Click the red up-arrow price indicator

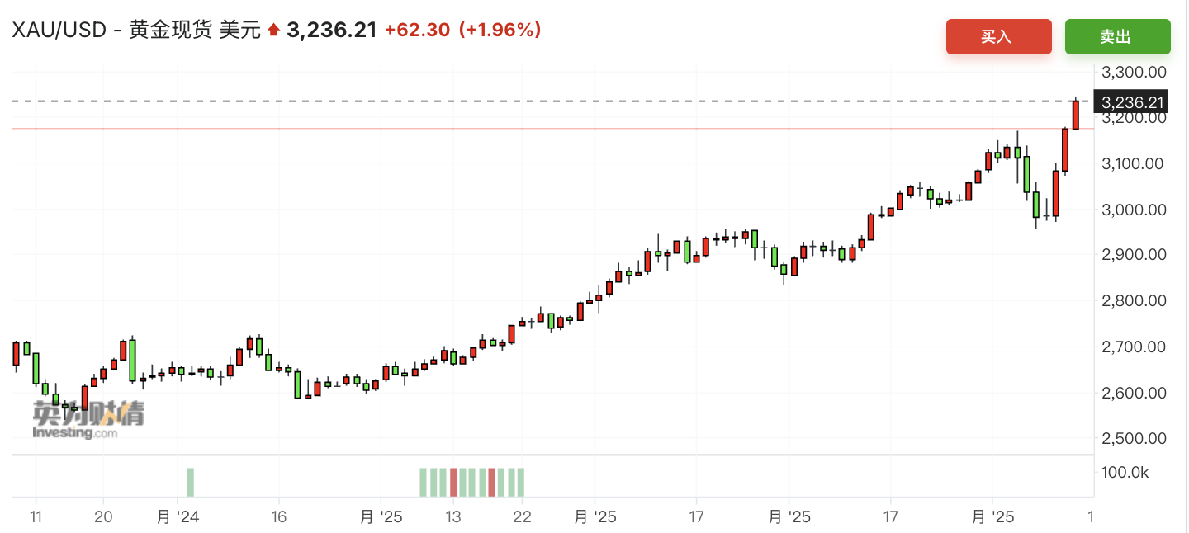coord(274,31)
